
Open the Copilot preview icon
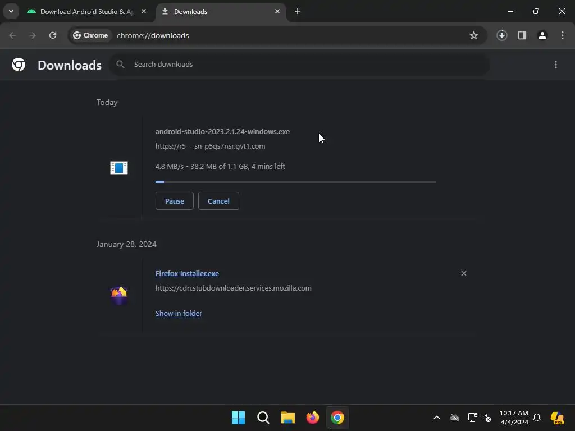tap(557, 418)
